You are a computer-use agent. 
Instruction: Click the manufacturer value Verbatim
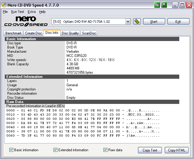point(72,52)
